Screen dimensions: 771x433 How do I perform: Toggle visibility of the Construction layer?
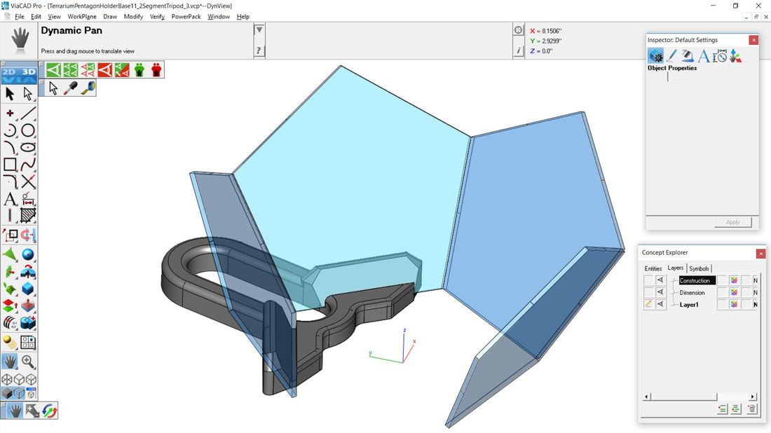(660, 280)
